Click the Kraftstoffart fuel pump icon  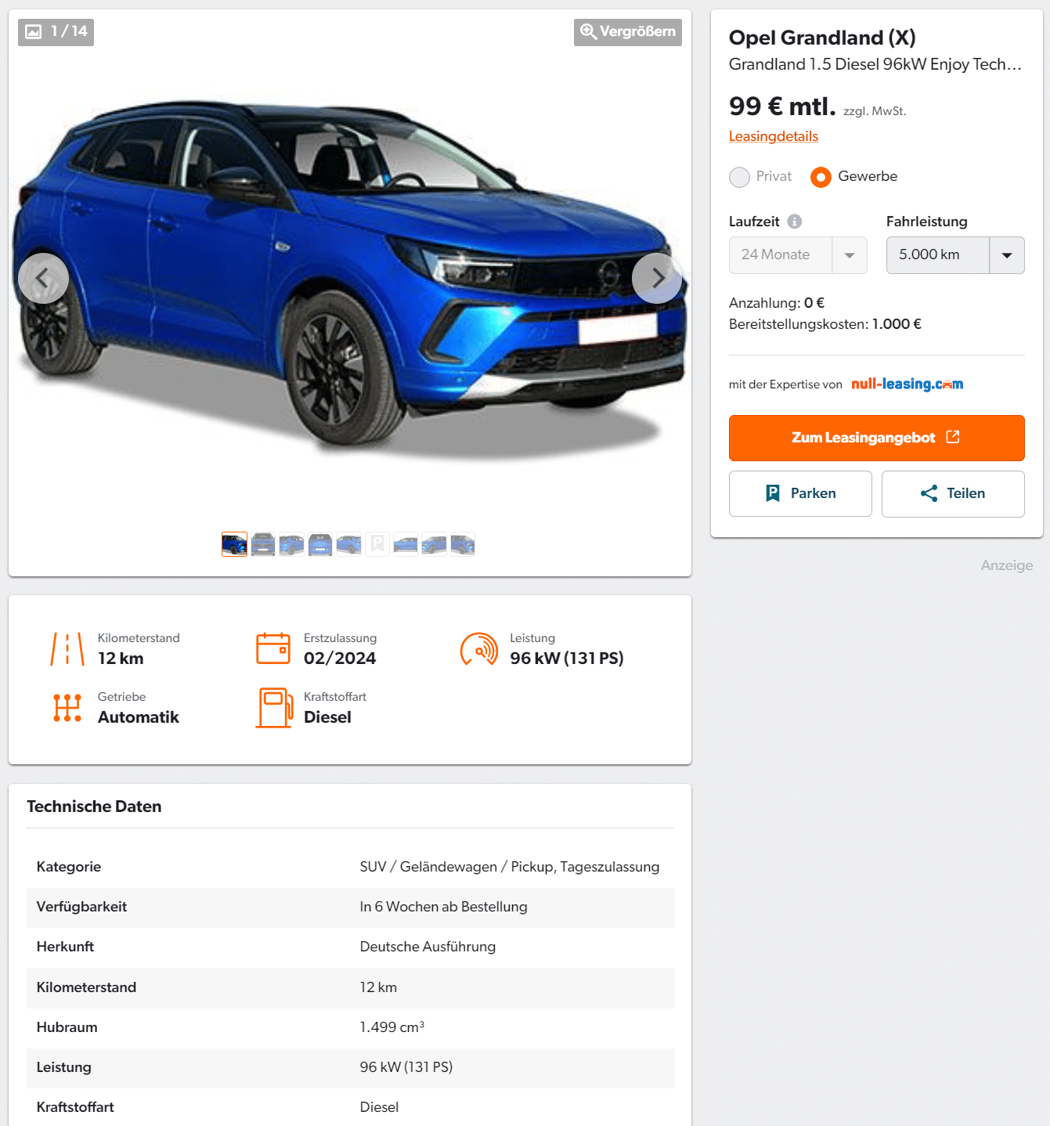coord(274,707)
